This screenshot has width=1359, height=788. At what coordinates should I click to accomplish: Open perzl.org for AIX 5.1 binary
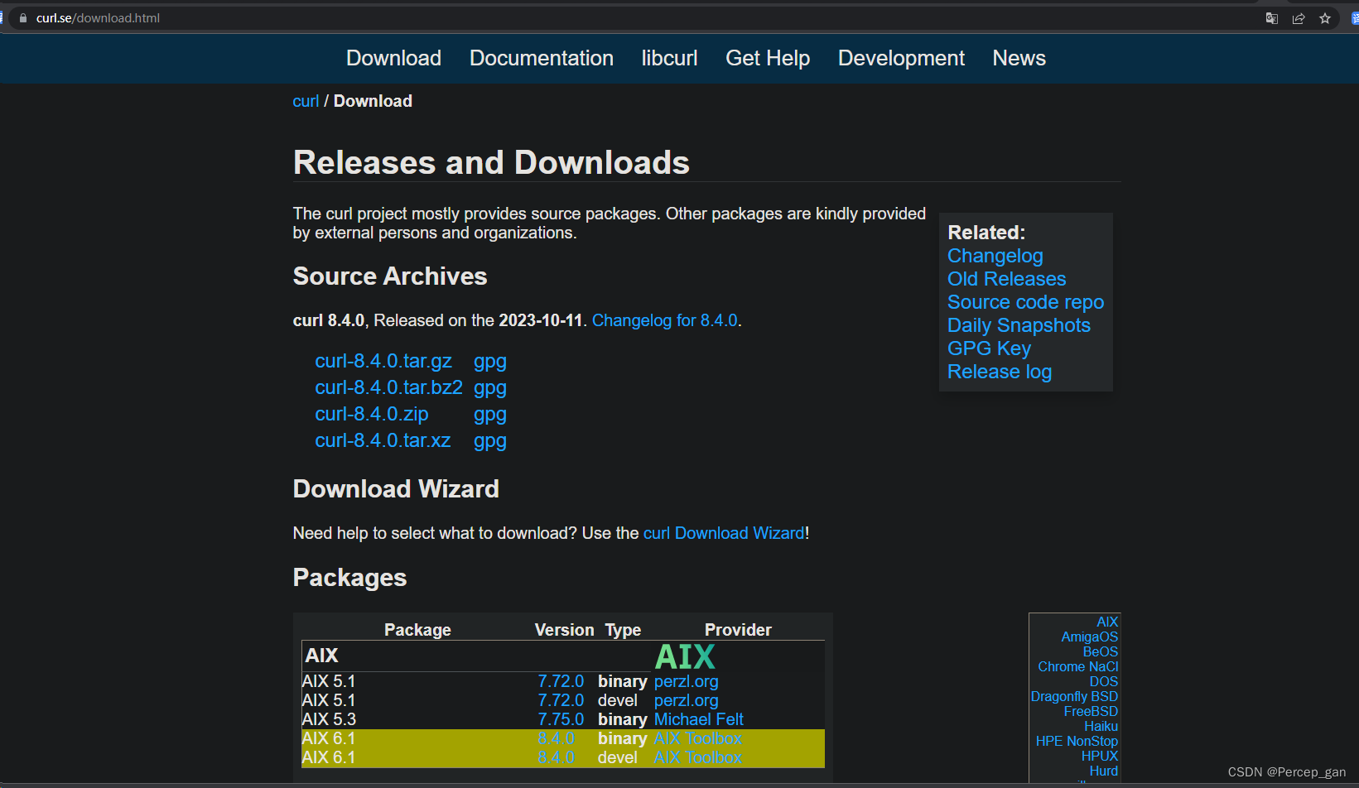[x=686, y=681]
